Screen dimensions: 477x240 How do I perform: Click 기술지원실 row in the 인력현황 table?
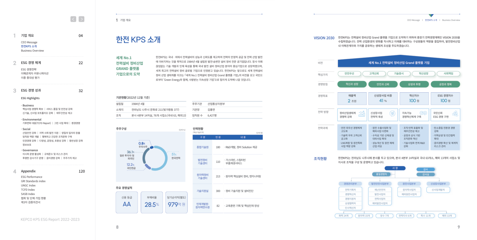(228, 191)
